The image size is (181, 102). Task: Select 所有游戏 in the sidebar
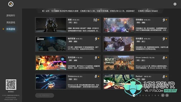(11, 29)
